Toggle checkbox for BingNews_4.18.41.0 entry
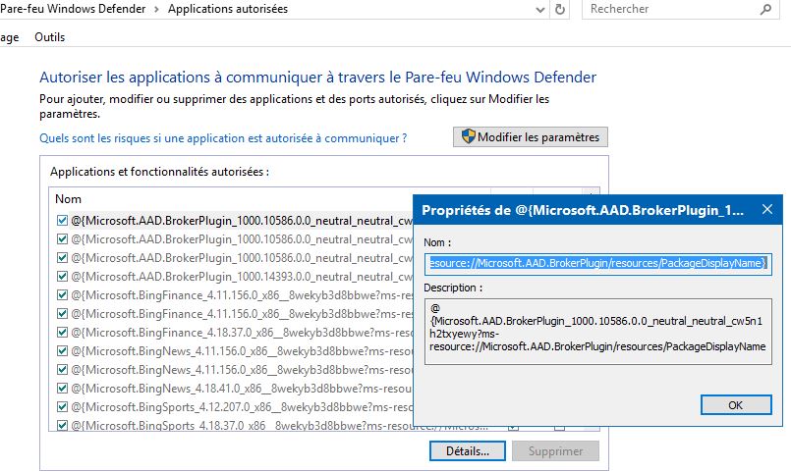 pyautogui.click(x=62, y=388)
